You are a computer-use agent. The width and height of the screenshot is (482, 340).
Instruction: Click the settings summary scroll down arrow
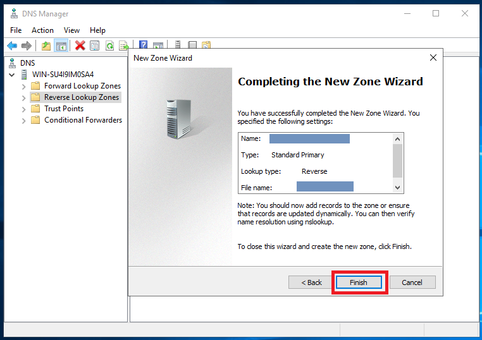pyautogui.click(x=397, y=187)
